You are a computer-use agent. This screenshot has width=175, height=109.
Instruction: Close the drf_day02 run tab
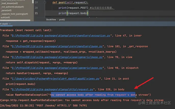(x=10, y=24)
